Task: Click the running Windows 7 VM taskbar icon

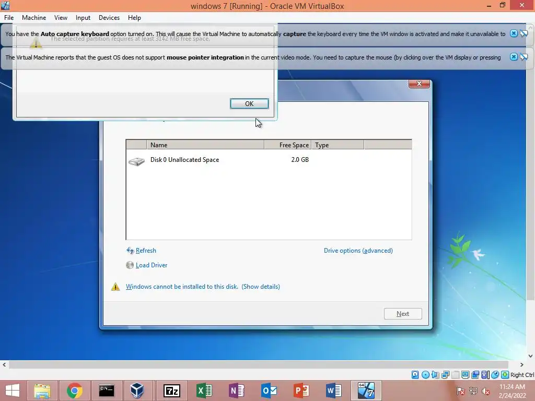Action: [x=366, y=391]
